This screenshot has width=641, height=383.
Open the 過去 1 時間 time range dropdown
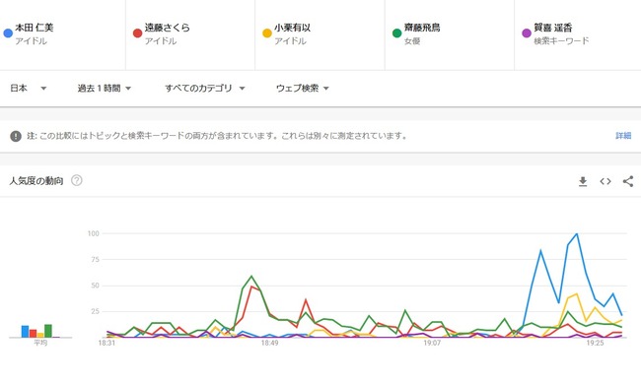[x=105, y=89]
